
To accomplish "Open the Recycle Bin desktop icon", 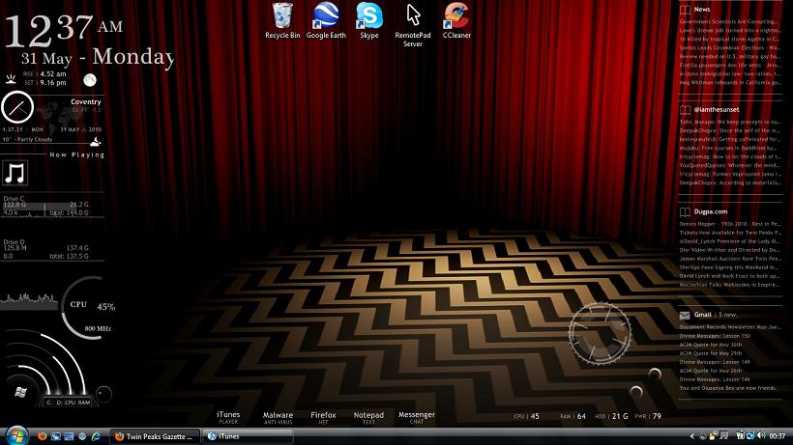I will pos(282,21).
